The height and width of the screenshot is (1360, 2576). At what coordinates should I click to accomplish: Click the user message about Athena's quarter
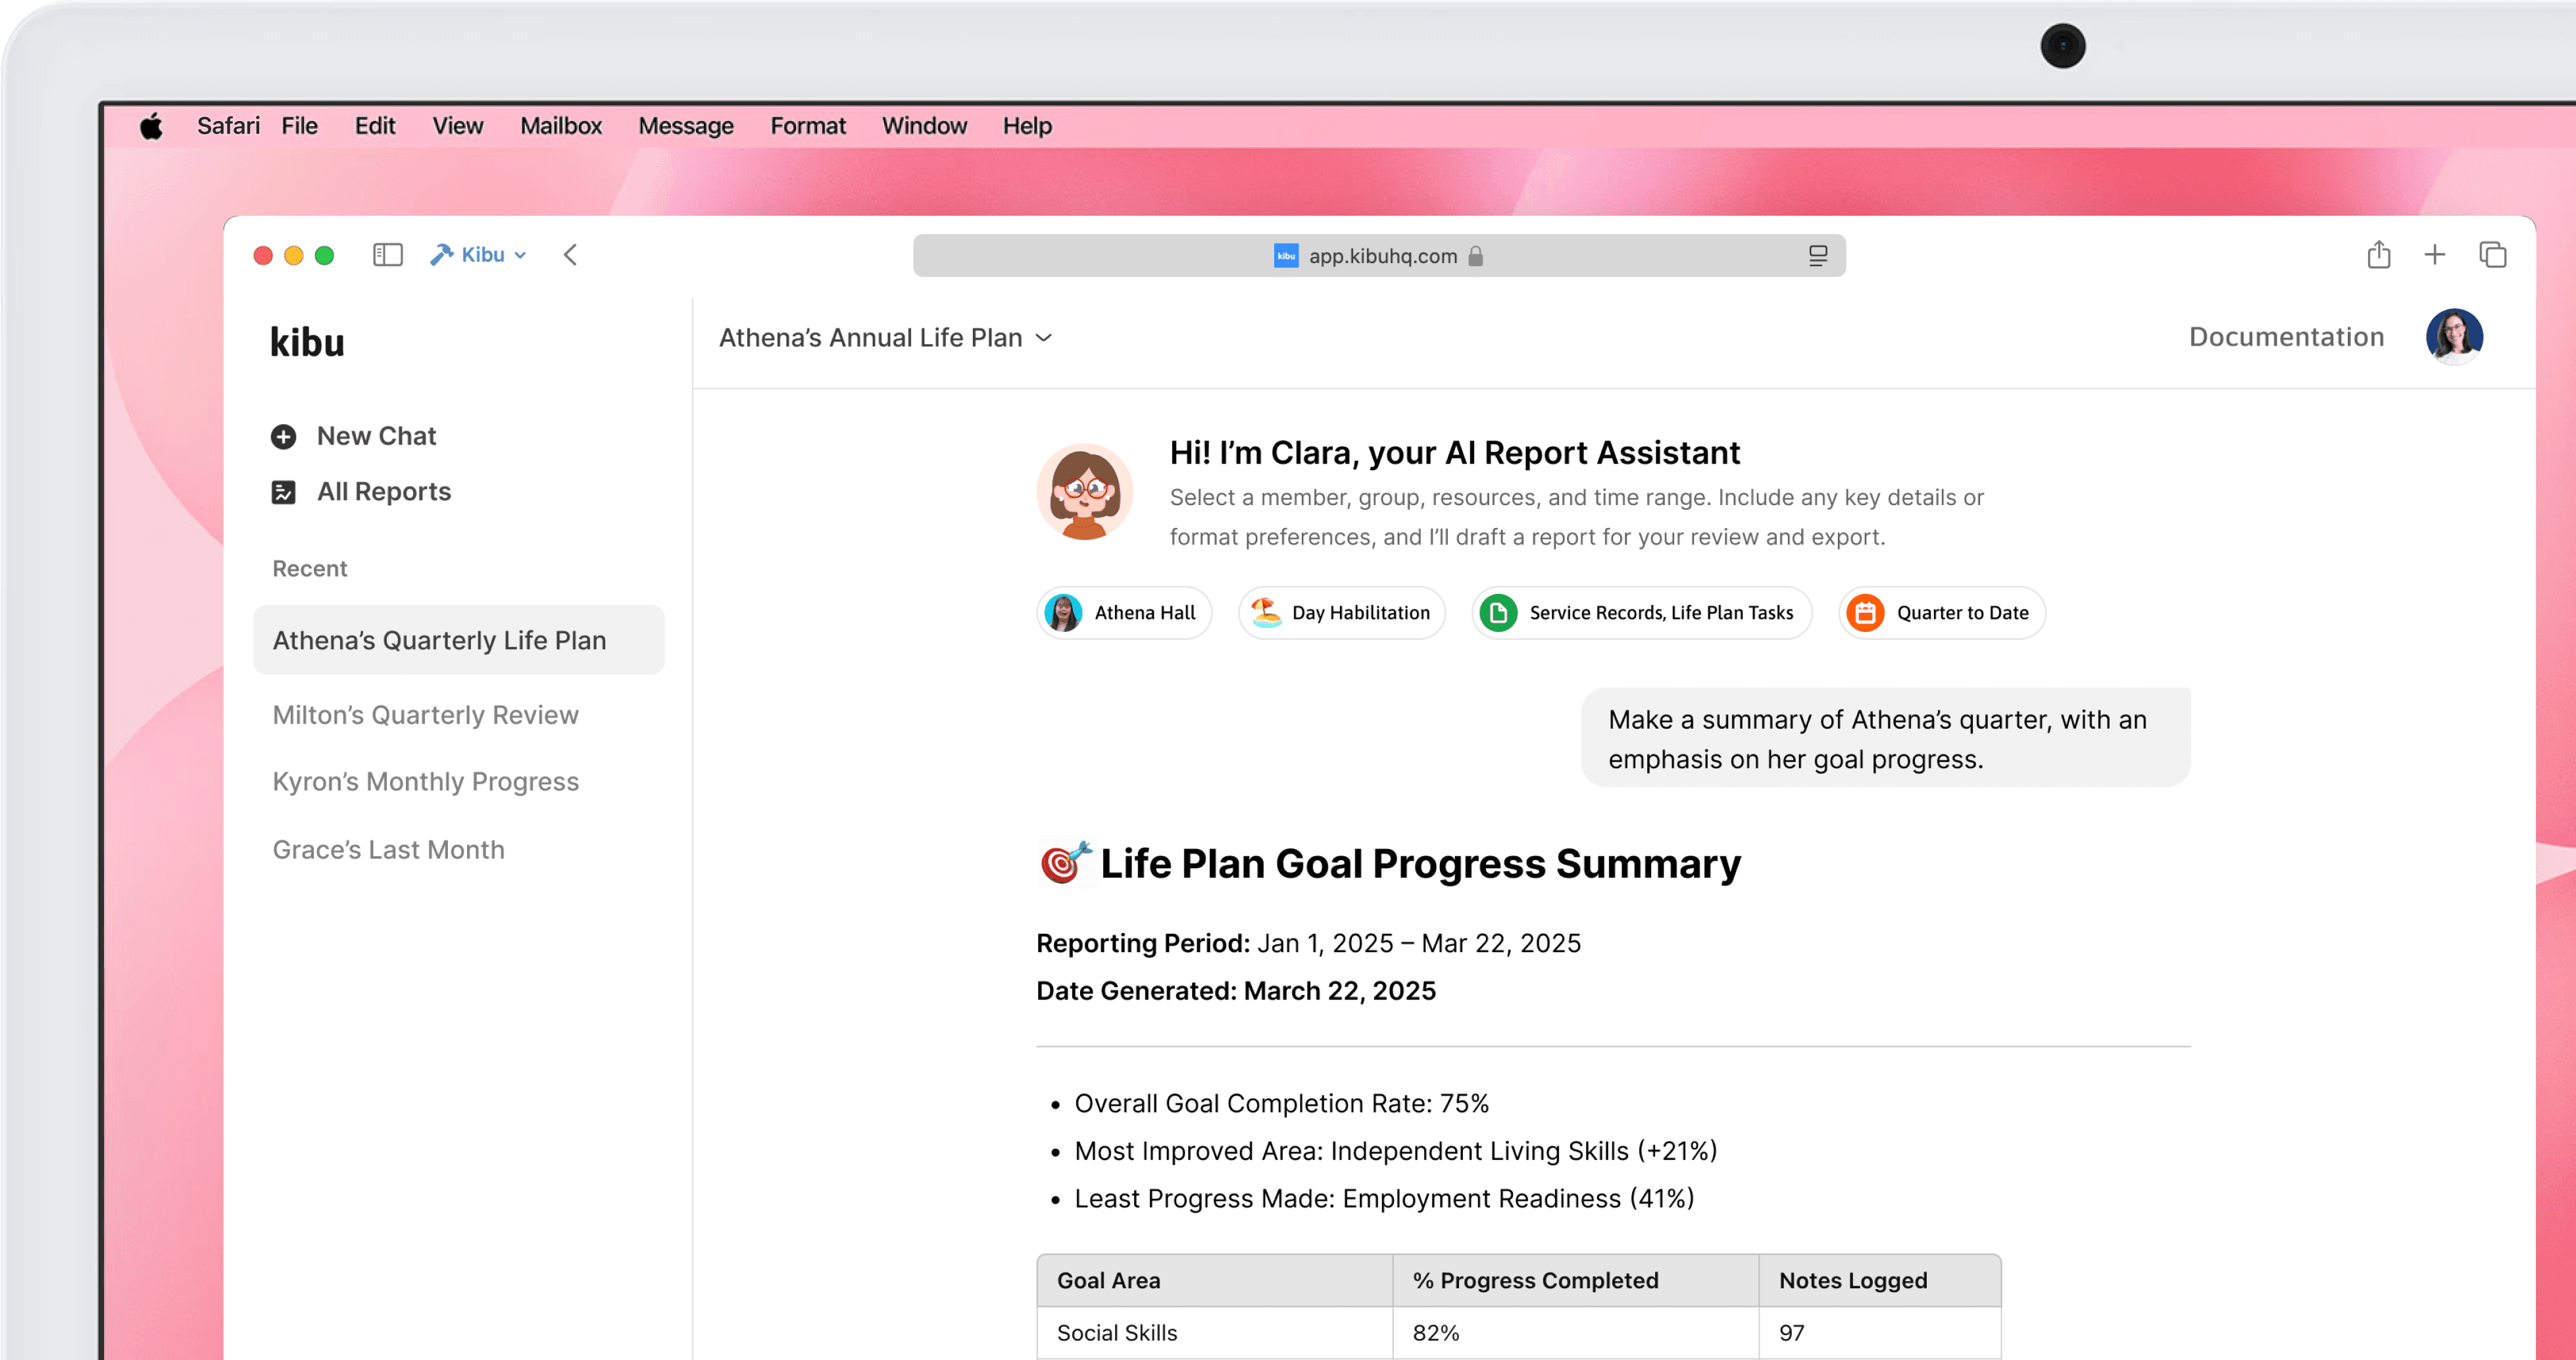coord(1885,738)
